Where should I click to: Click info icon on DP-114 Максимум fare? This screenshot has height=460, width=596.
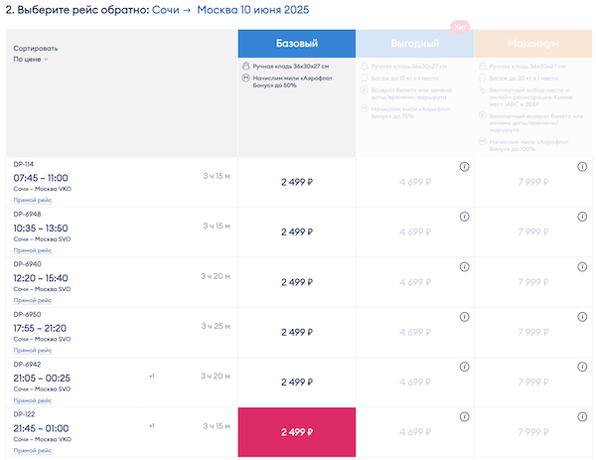pyautogui.click(x=582, y=167)
